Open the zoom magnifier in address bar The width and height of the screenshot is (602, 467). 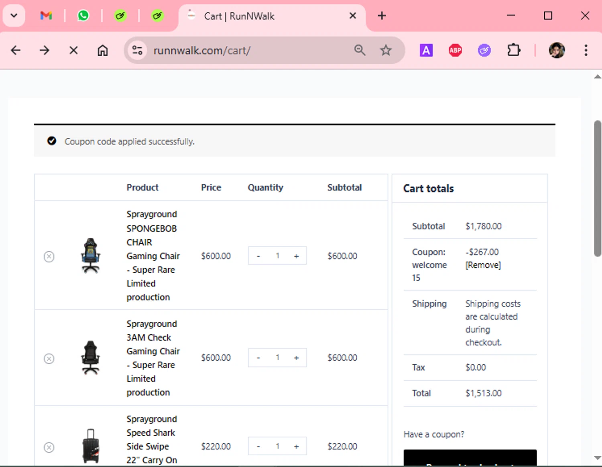[360, 51]
